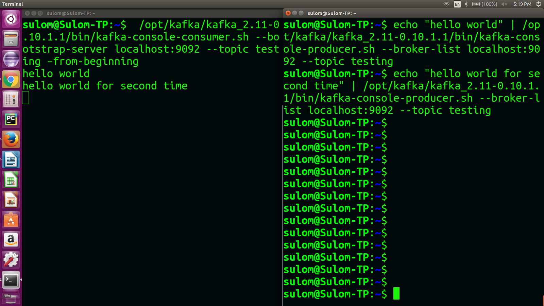Image resolution: width=544 pixels, height=306 pixels.
Task: Open the 5:19 PM clock menu
Action: [522, 4]
